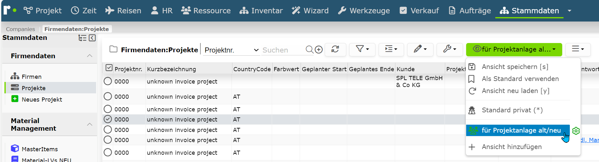Open the Zeit menu
Viewport: 599px width, 162px height.
(x=84, y=10)
